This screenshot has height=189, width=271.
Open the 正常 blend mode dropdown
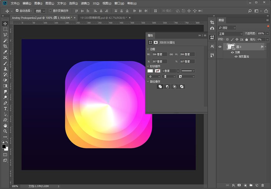pos(230,34)
